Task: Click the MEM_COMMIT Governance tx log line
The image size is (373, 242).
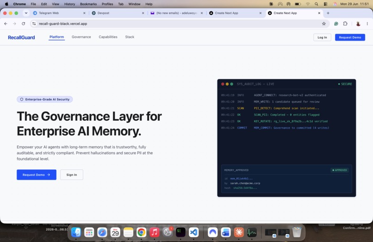Action: tap(275, 128)
